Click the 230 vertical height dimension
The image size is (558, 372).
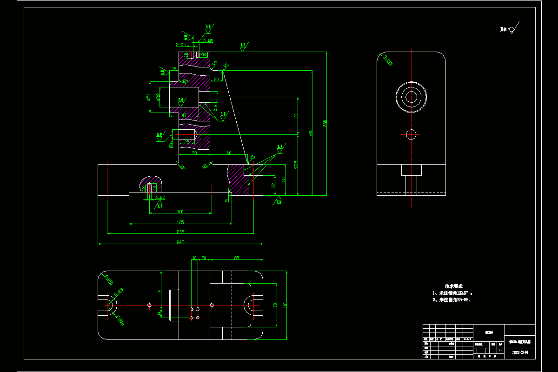(x=325, y=123)
